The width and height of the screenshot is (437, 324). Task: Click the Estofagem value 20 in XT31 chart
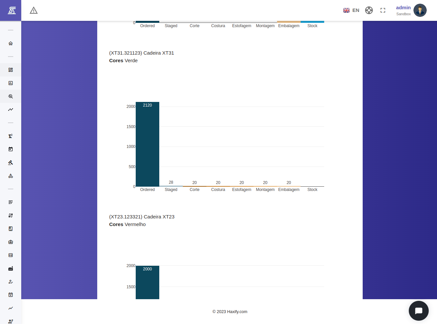242,183
